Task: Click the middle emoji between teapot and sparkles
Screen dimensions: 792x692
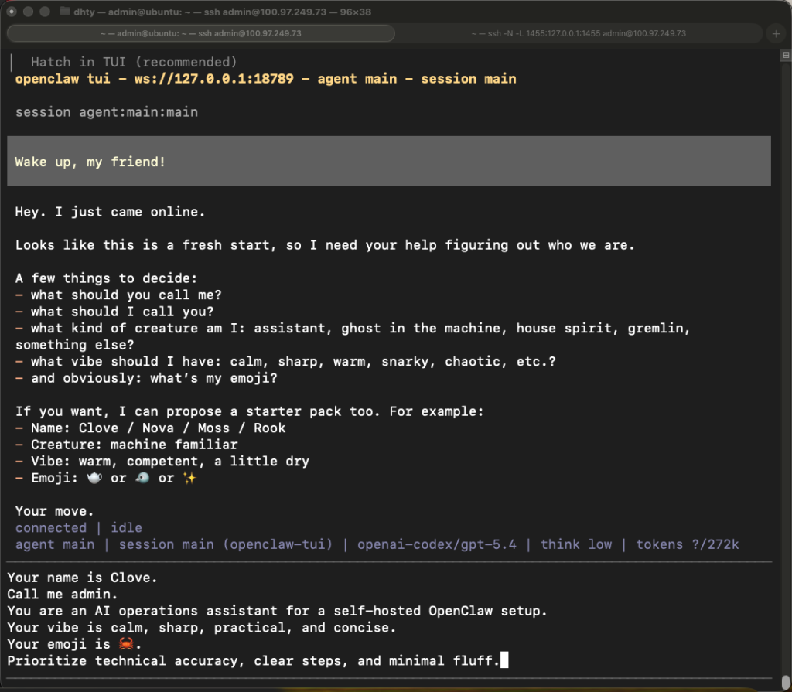Action: pos(142,478)
